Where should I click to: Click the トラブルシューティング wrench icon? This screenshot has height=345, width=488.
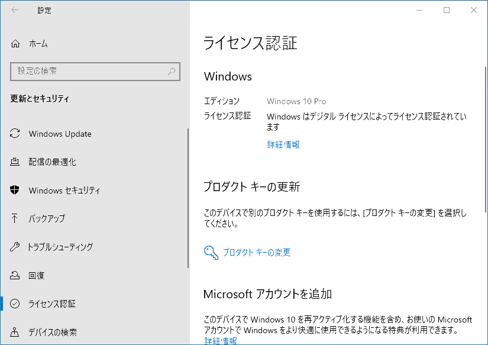pyautogui.click(x=15, y=247)
